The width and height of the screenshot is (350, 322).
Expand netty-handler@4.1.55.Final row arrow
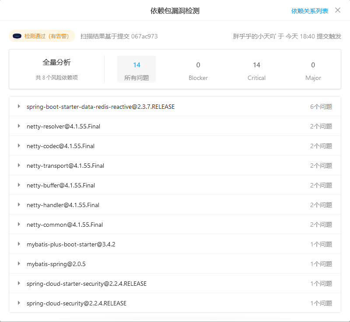tap(19, 204)
